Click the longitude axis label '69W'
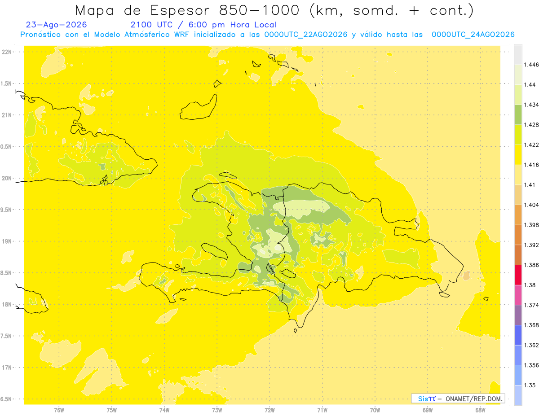Screen dimensions: 539x416 [x=428, y=409]
